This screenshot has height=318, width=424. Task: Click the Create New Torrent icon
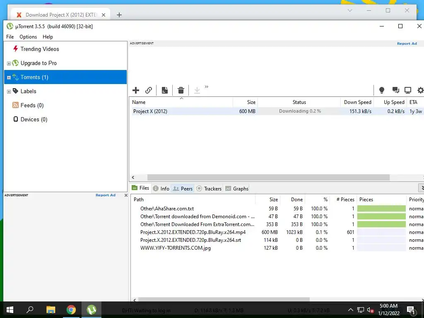tap(165, 90)
